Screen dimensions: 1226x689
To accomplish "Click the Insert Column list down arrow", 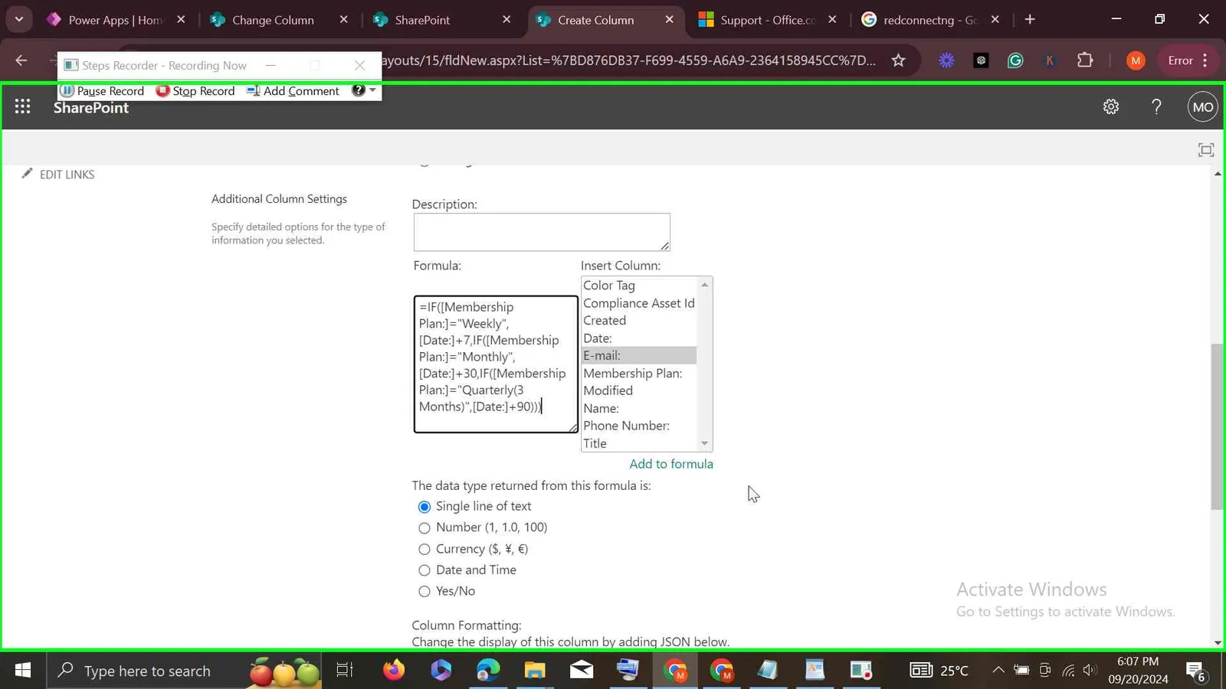I will pyautogui.click(x=704, y=443).
